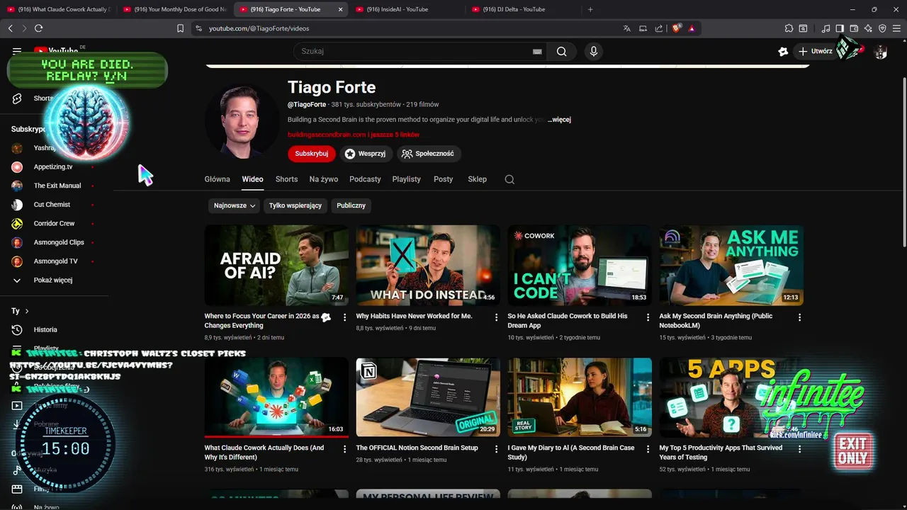Open options for What Claude Cowork Actually Does

pos(344,449)
